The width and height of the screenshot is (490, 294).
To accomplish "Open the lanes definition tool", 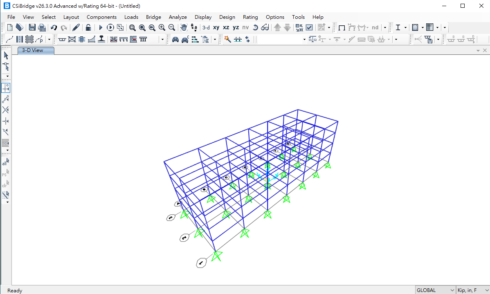I will [20, 39].
